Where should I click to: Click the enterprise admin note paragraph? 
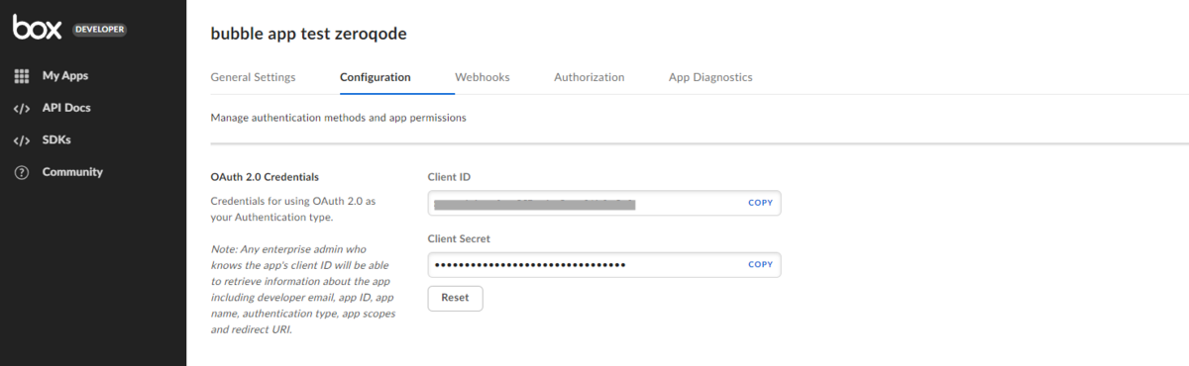point(304,289)
